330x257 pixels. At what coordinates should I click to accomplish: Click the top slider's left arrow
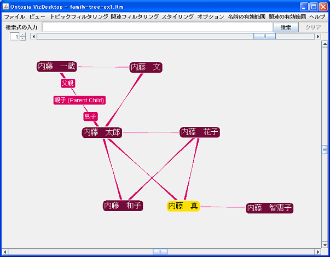[34, 37]
